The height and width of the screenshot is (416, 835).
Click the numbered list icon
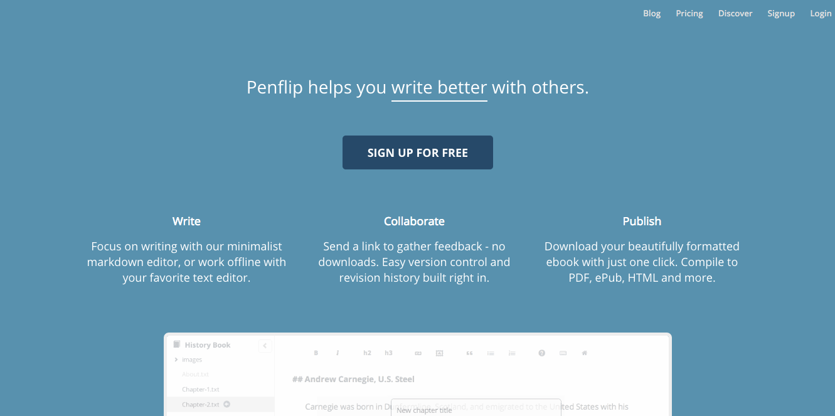512,353
